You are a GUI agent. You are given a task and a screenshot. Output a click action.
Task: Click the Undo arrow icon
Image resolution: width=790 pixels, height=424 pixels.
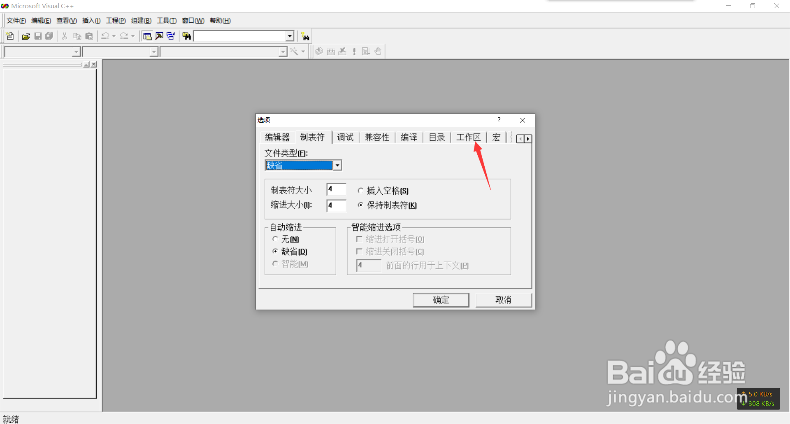(x=105, y=36)
